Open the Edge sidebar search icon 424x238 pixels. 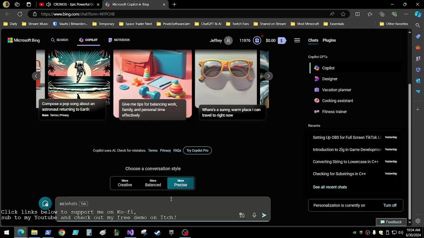point(418,25)
